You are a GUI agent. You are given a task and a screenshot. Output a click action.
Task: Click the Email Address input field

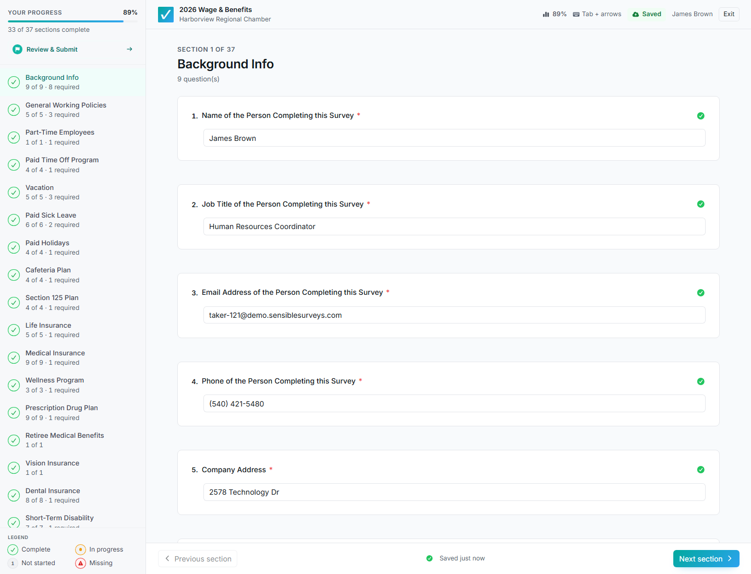[454, 315]
